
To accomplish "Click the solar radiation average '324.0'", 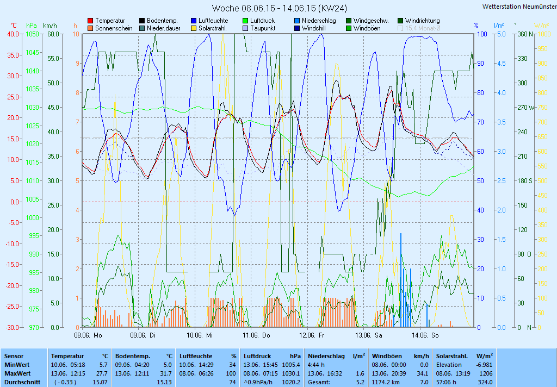I will pos(485,383).
